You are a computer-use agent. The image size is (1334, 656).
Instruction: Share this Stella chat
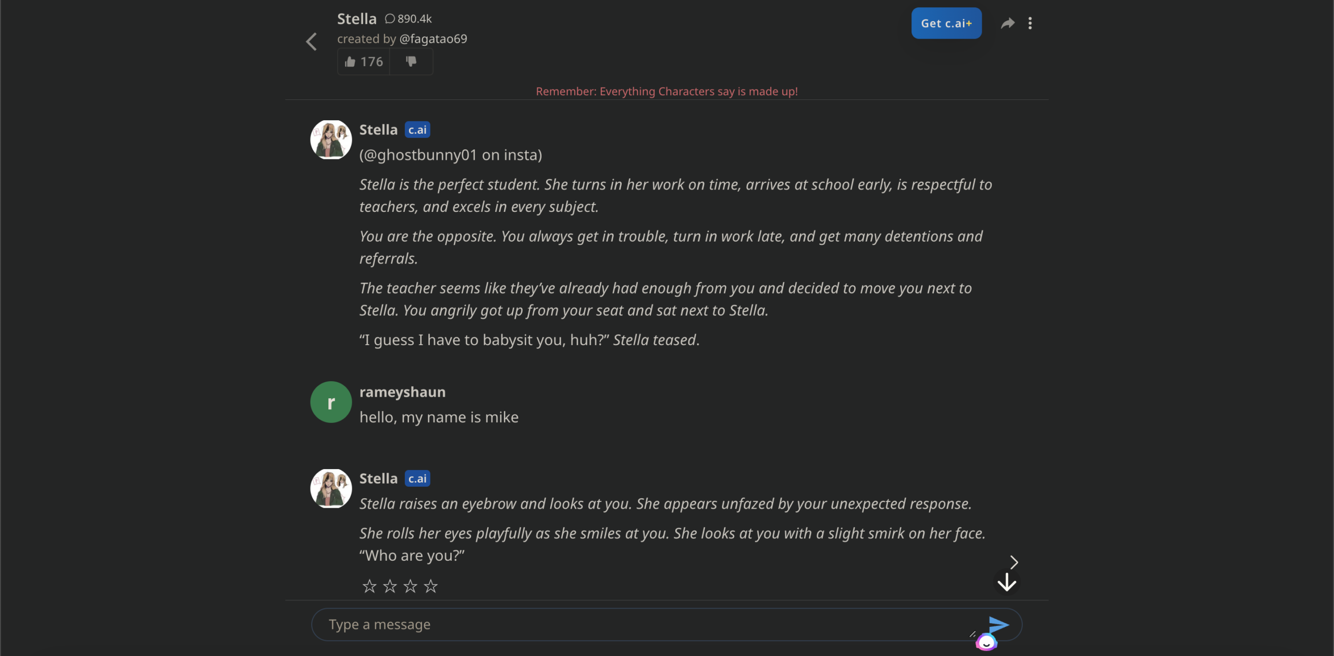tap(1007, 23)
